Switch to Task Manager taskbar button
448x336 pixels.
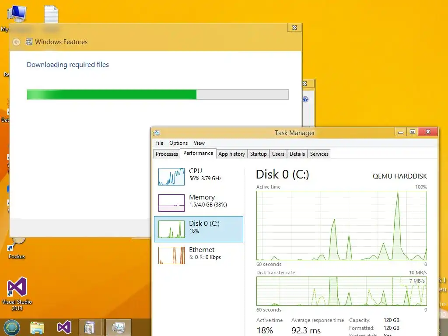pos(119,327)
